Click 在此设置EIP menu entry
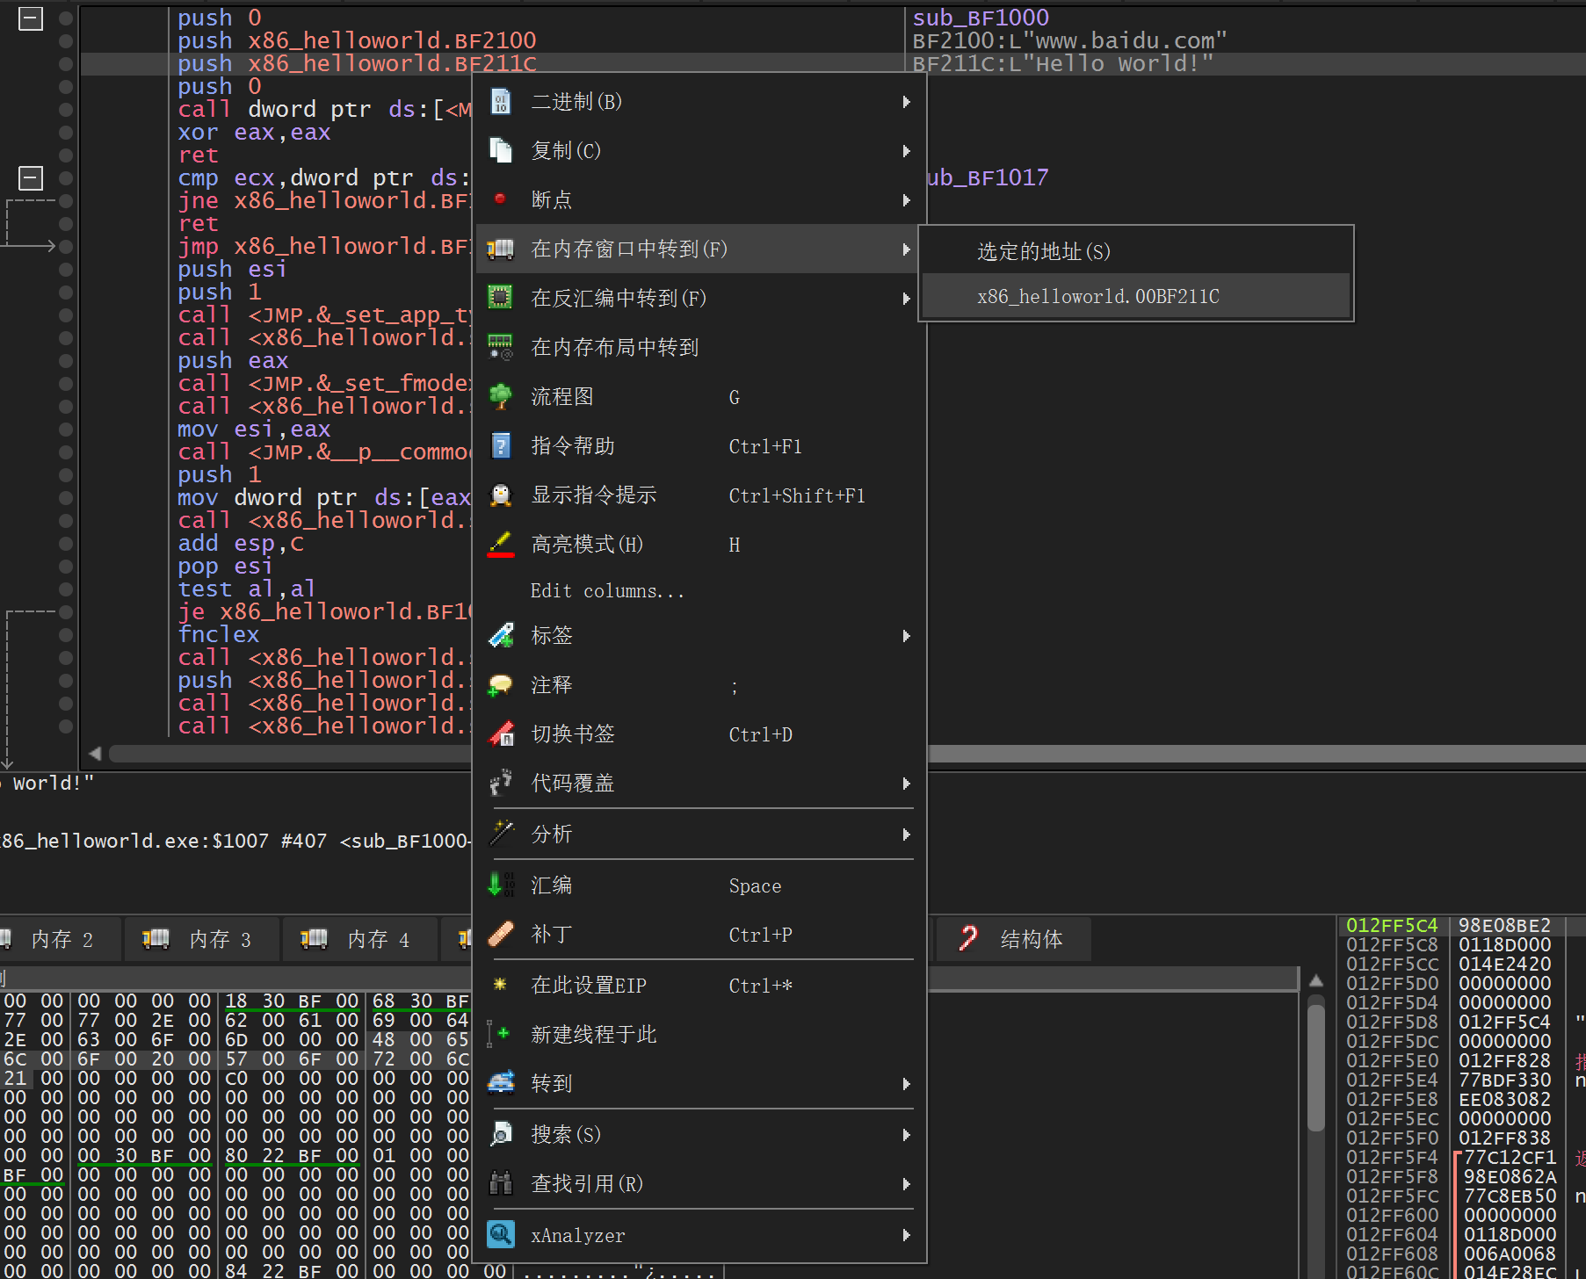The height and width of the screenshot is (1279, 1586). tap(589, 986)
